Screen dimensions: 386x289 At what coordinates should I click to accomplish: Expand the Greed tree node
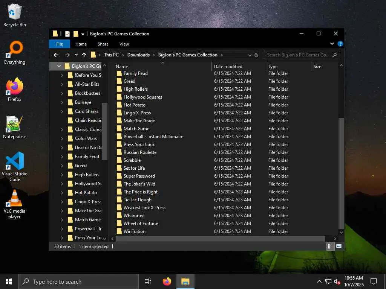pos(62,166)
